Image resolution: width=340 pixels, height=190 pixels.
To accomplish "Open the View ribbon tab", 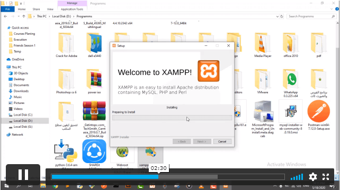I will click(50, 9).
